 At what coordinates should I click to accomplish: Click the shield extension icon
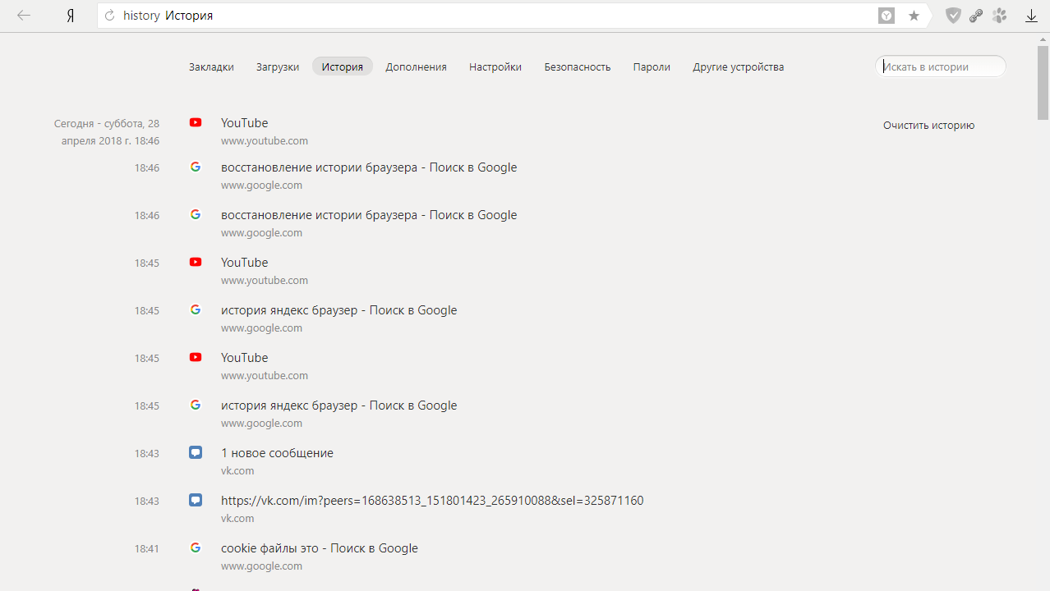tap(953, 16)
